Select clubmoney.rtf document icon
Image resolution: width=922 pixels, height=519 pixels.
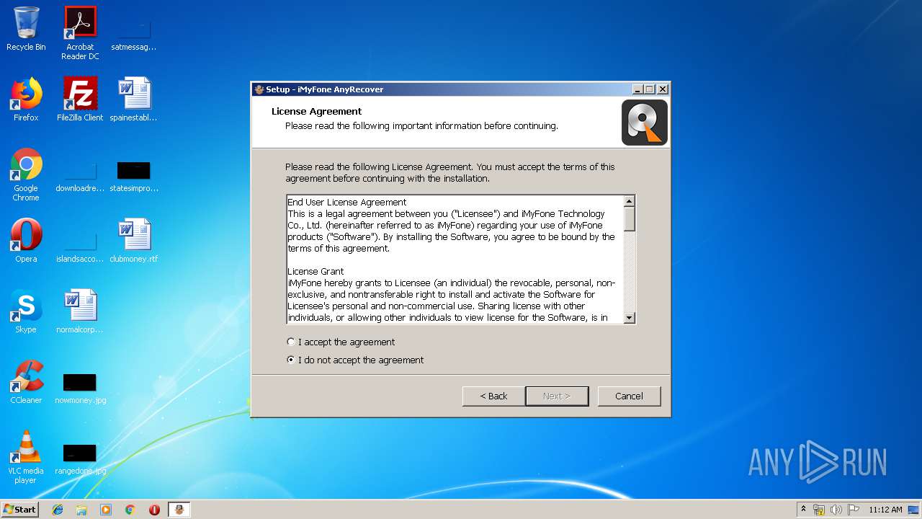(x=133, y=241)
